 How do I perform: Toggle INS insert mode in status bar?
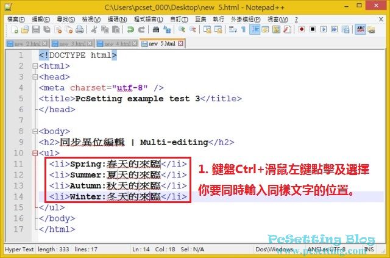tap(368, 249)
